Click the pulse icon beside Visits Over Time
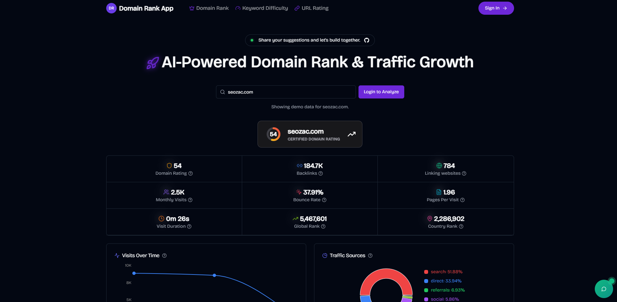This screenshot has height=302, width=617. 117,255
